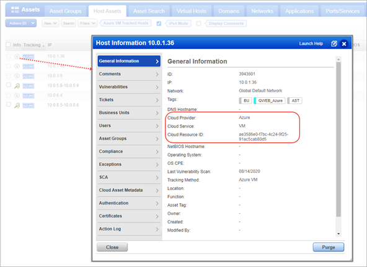367x267 pixels.
Task: Click the Purge button
Action: tap(329, 247)
